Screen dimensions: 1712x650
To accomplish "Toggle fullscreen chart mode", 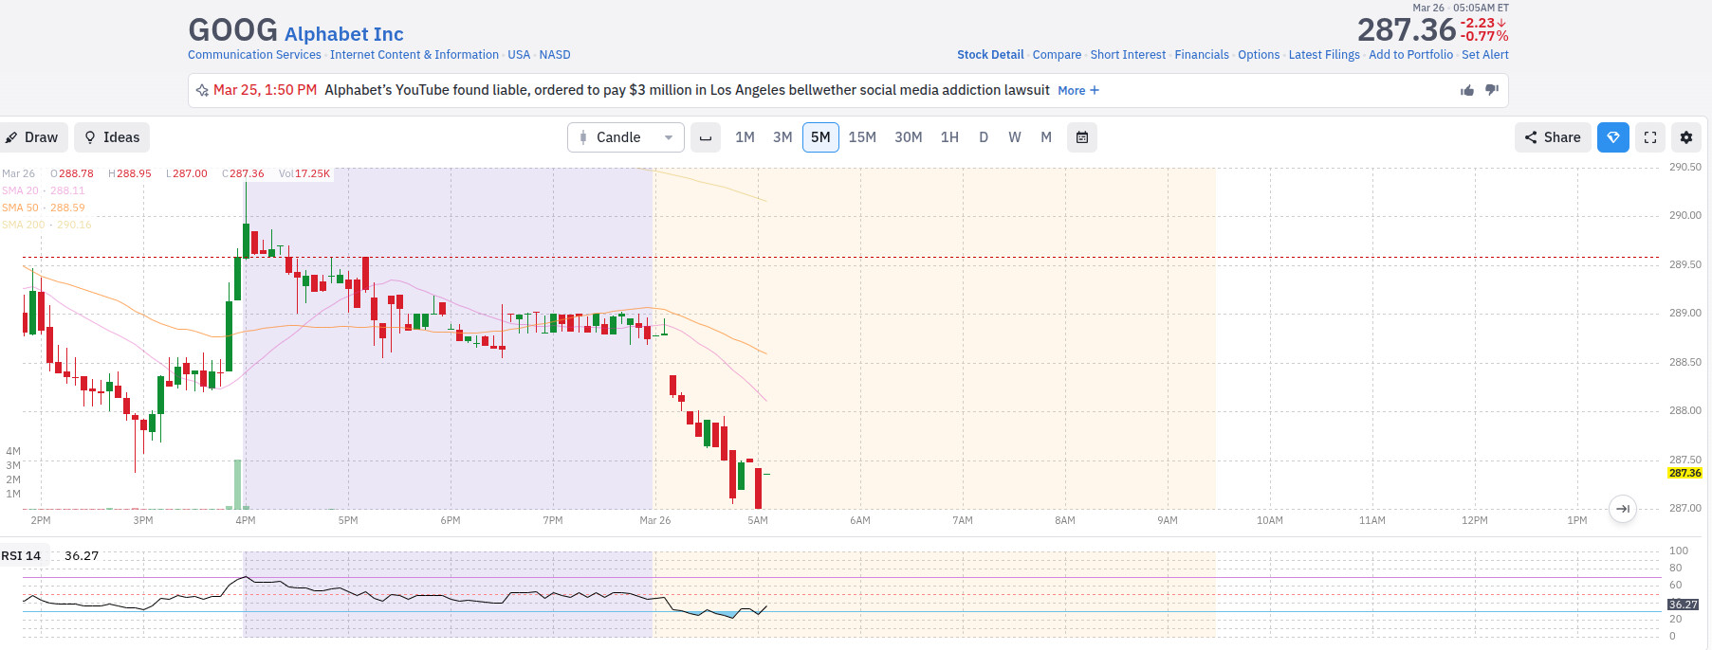I will 1650,137.
